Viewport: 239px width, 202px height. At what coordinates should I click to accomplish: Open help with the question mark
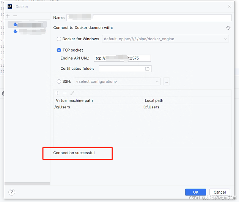[12, 192]
